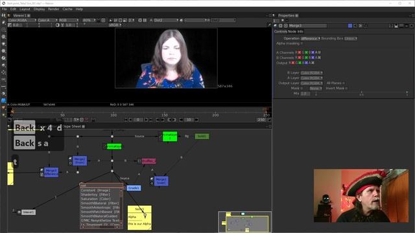Image resolution: width=415 pixels, height=233 pixels.
Task: Enable the Invert Mask checkbox
Action: pos(346,88)
